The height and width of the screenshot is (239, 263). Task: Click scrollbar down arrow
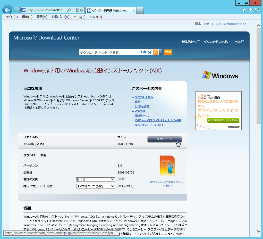(259, 231)
